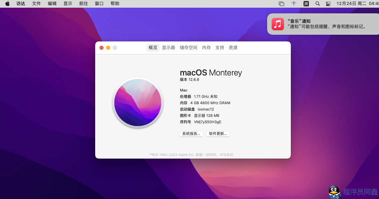Click the 内存 4 GB 4800 MHz DRAM line
This screenshot has height=199, width=379.
(205, 103)
